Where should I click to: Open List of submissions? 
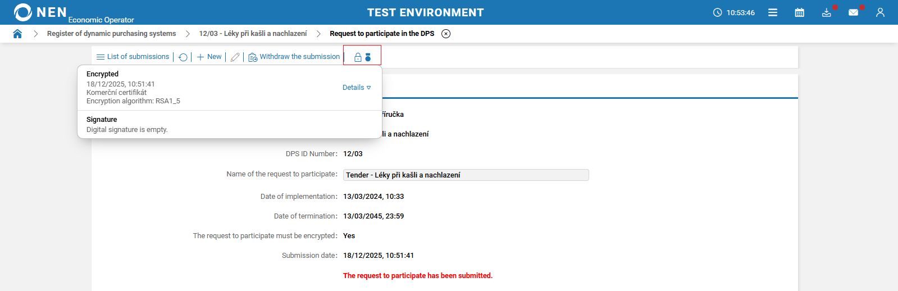click(x=133, y=57)
